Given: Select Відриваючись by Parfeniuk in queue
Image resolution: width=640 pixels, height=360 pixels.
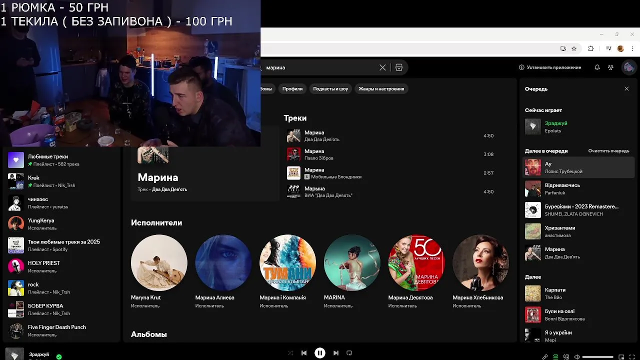Looking at the screenshot, I should pyautogui.click(x=578, y=188).
